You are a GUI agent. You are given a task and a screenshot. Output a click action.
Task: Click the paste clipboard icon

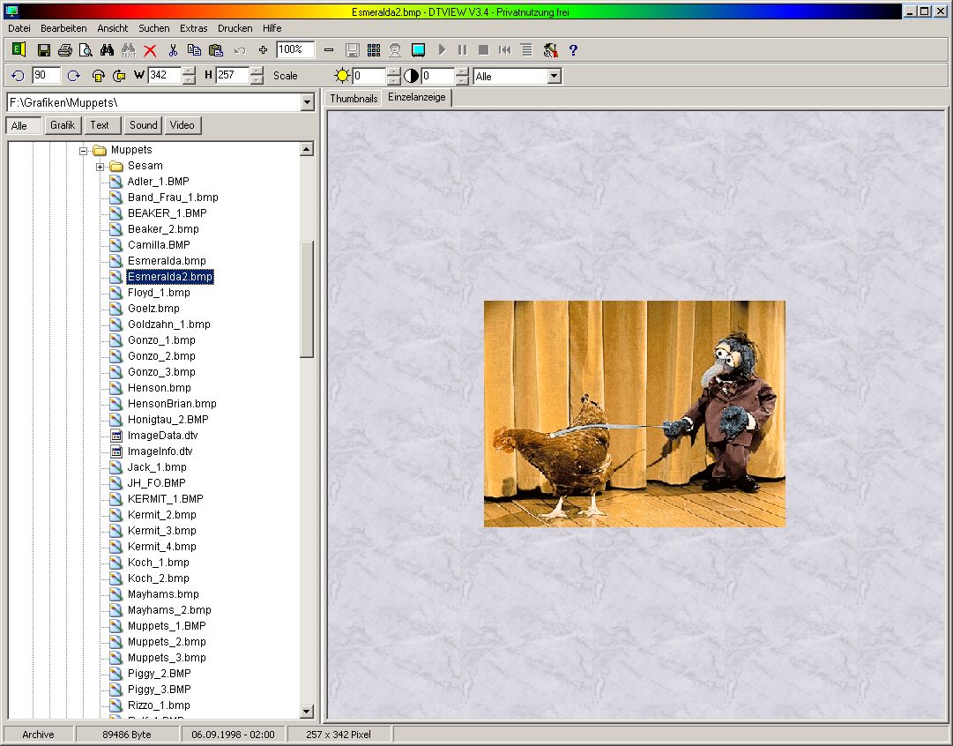point(216,50)
